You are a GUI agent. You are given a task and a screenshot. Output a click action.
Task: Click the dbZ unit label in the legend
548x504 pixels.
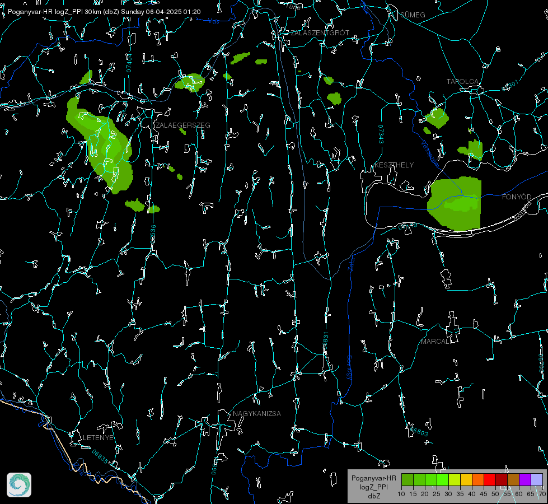coord(374,496)
